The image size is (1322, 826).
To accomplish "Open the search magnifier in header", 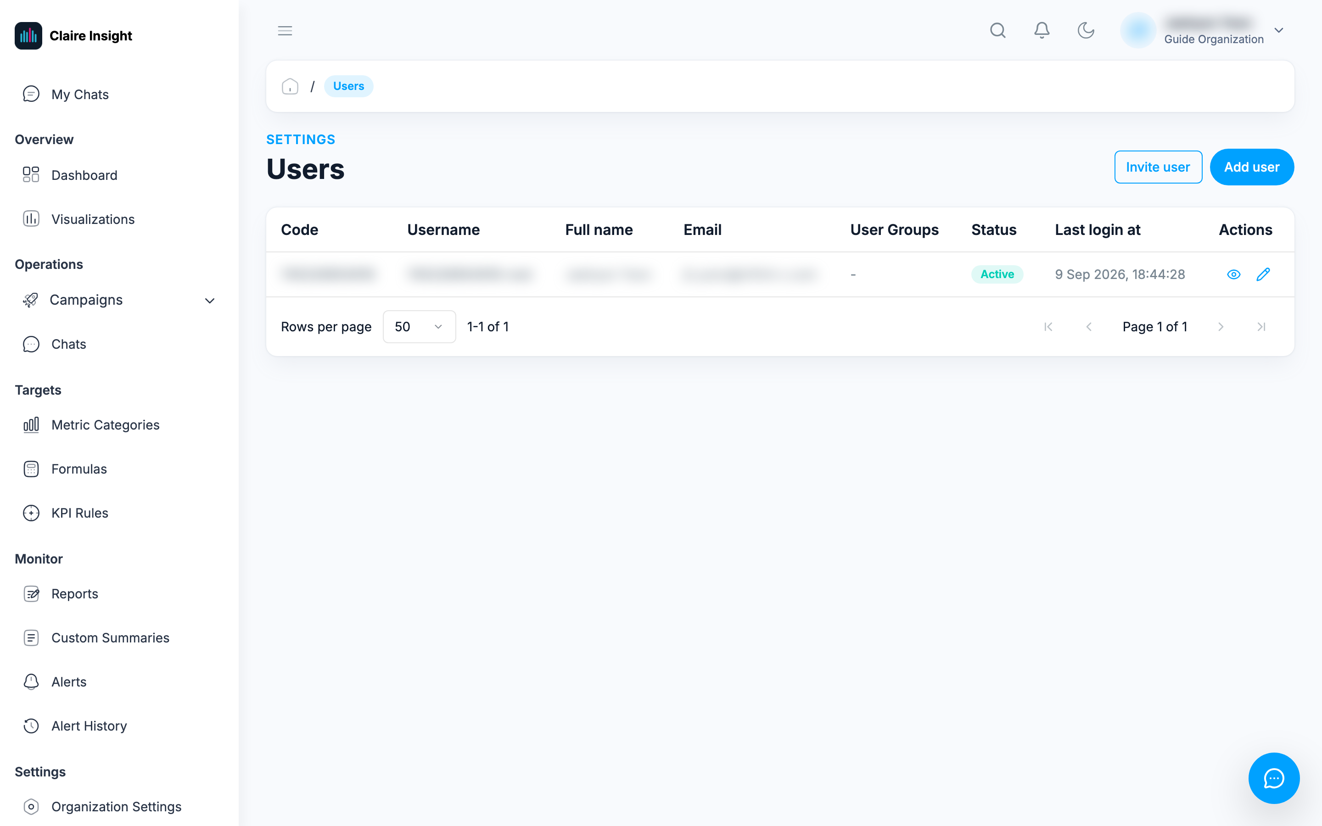I will [997, 31].
